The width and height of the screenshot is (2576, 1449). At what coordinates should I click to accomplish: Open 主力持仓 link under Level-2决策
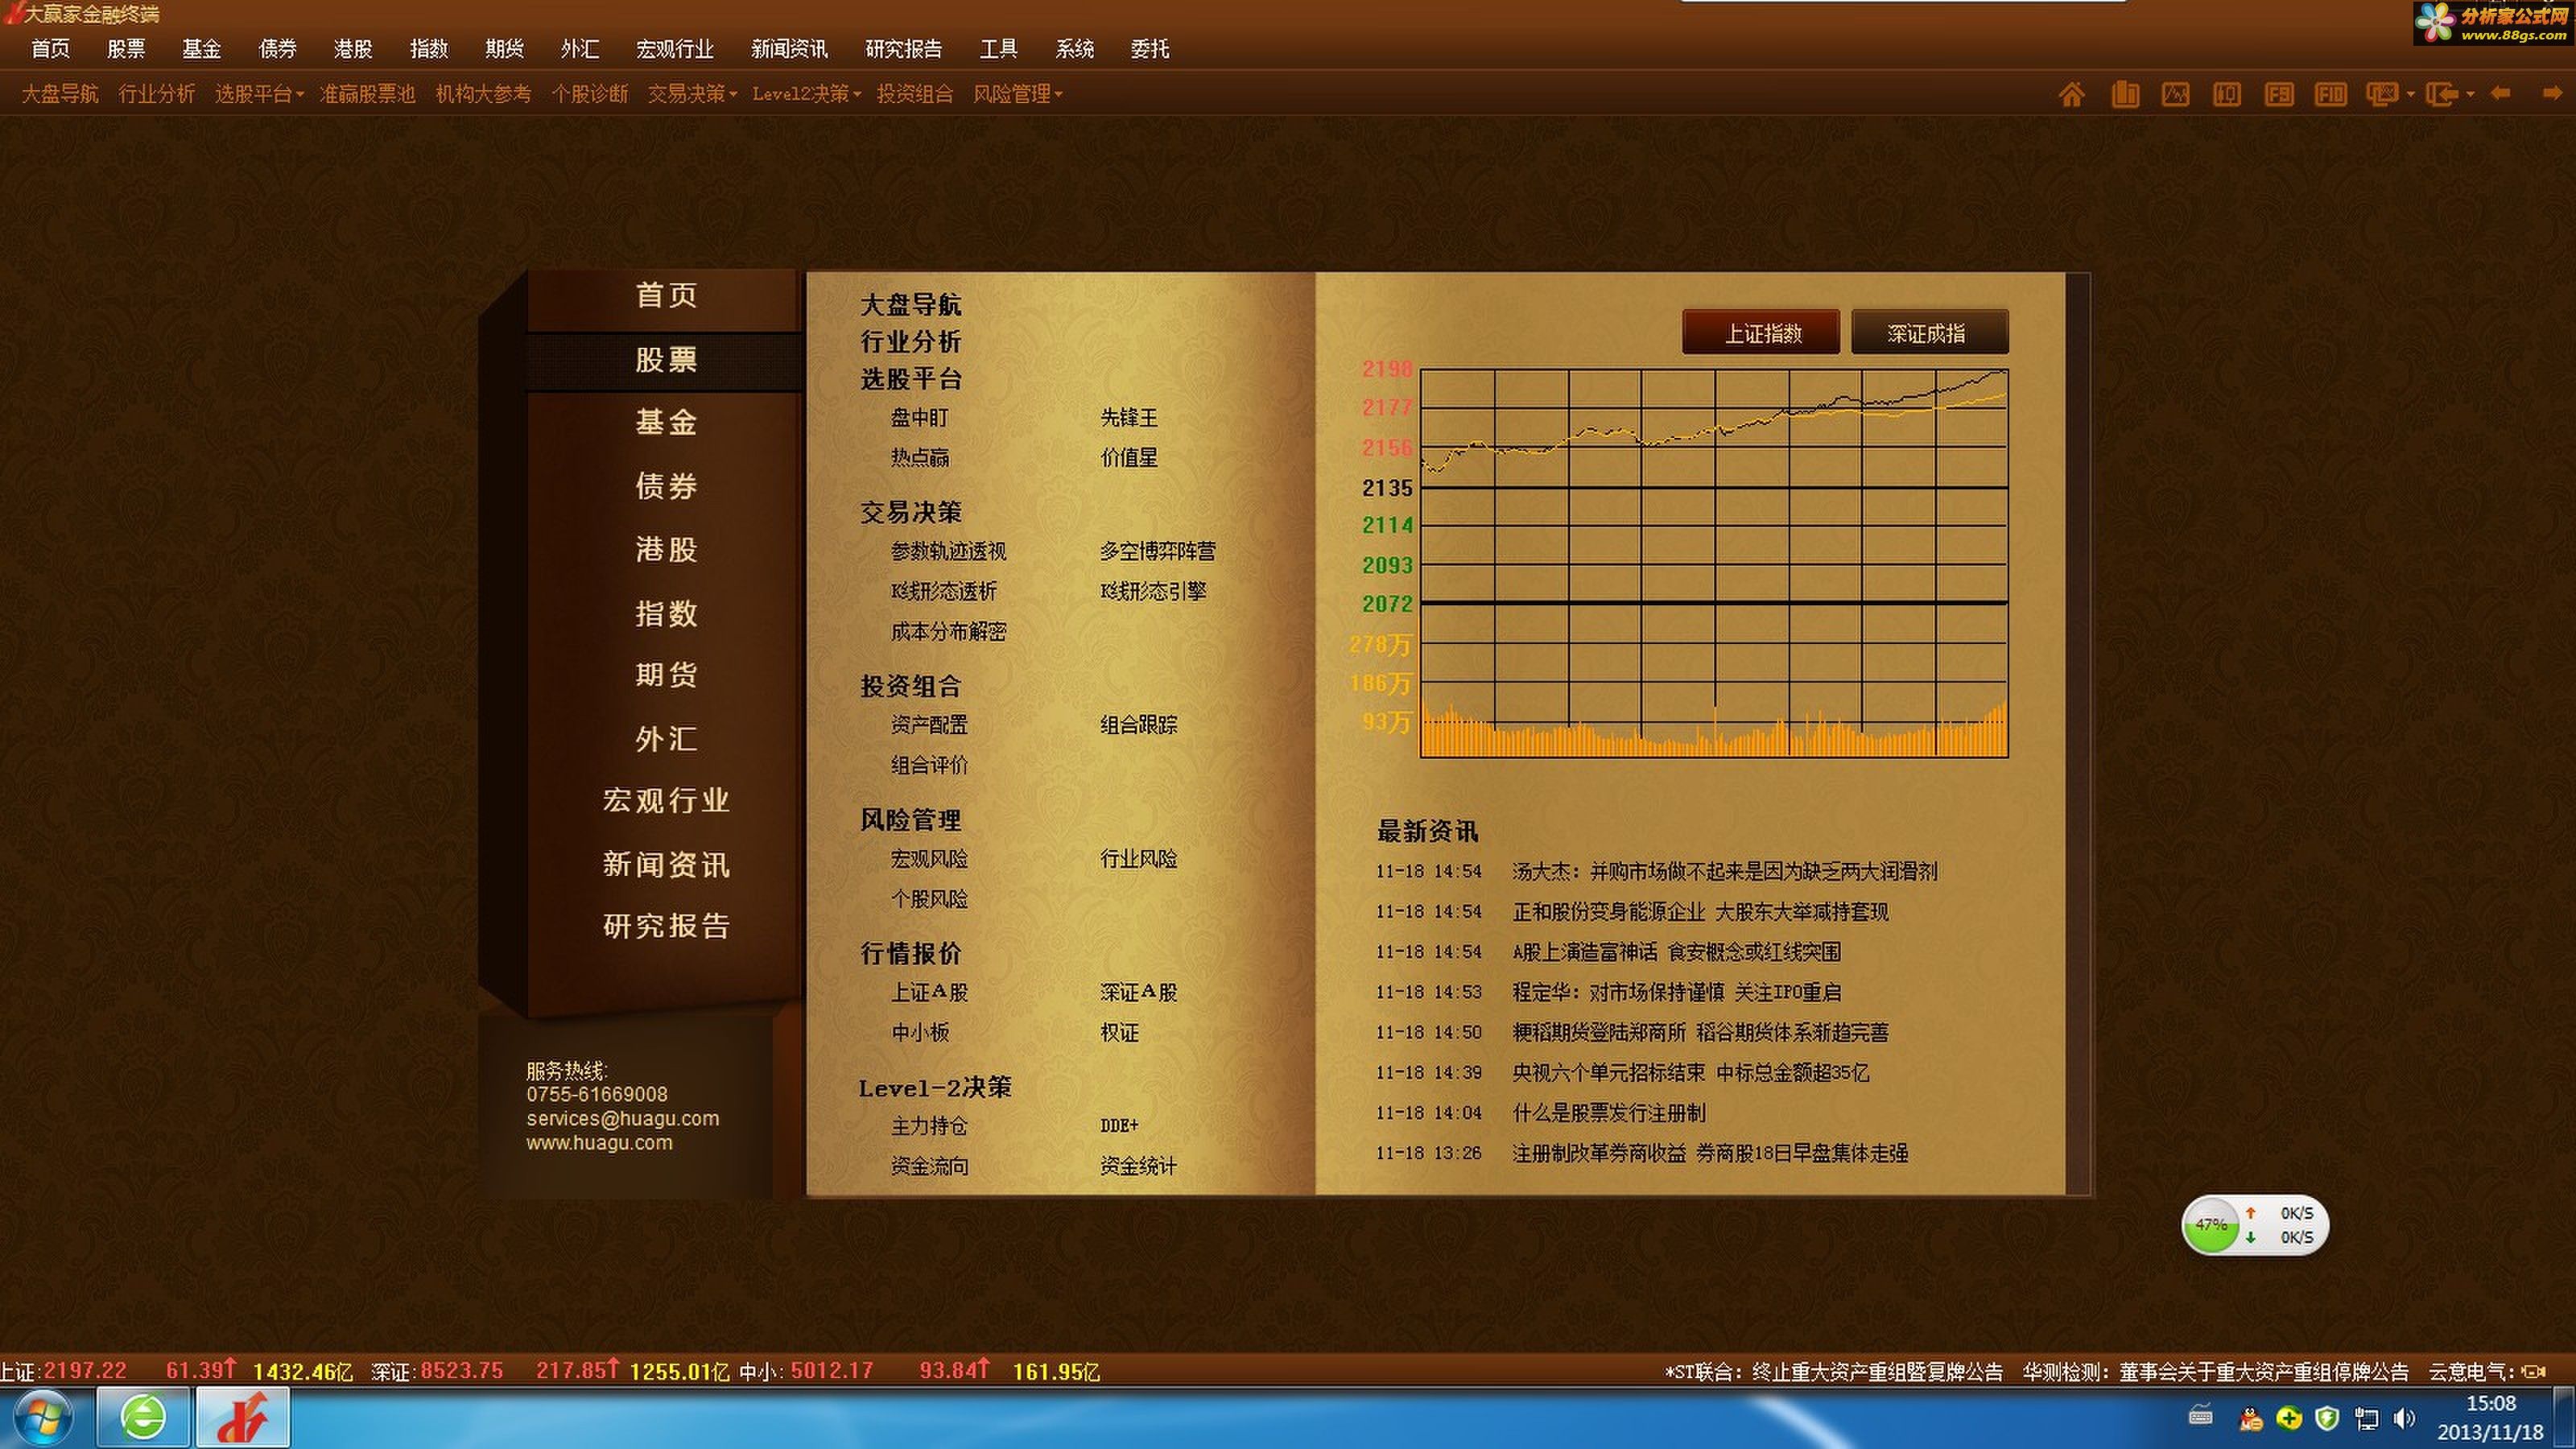pos(929,1127)
